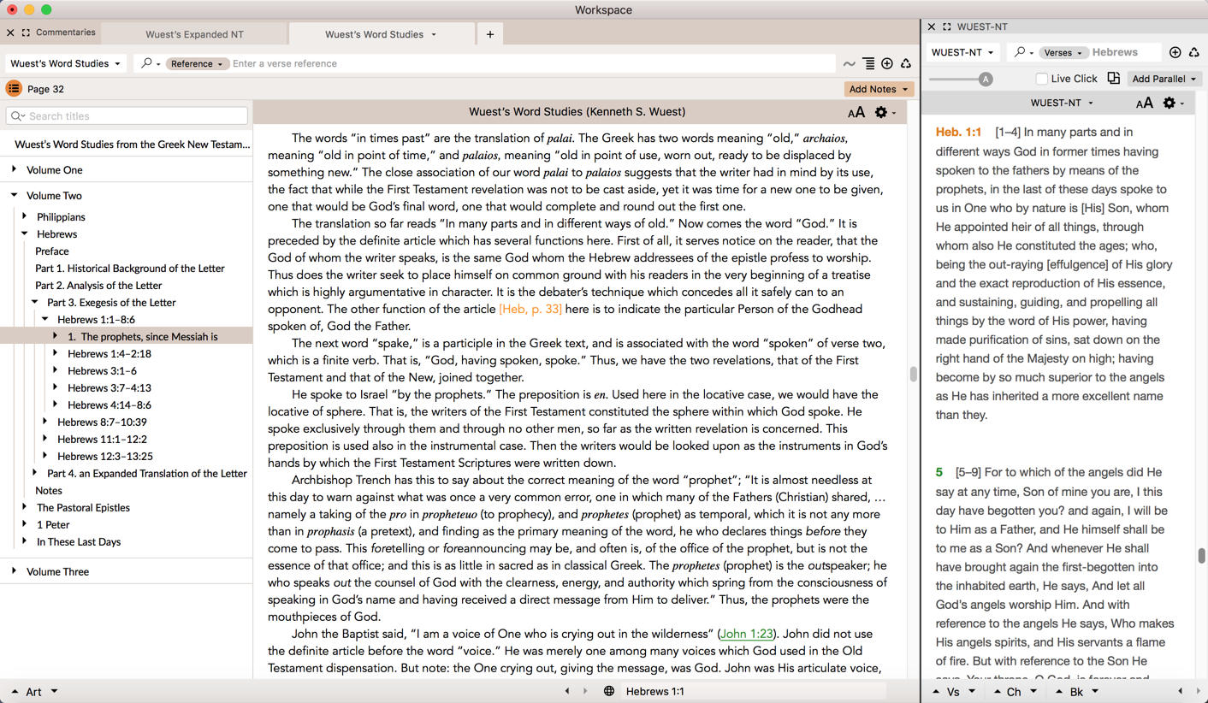Click the tilde icon beside Word Studies search
Image resolution: width=1208 pixels, height=703 pixels.
(849, 63)
